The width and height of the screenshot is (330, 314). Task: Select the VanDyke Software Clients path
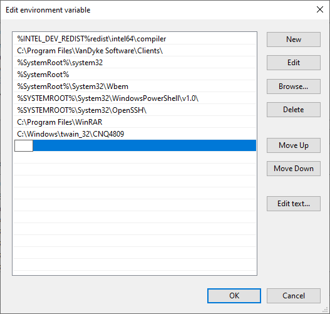pos(135,51)
